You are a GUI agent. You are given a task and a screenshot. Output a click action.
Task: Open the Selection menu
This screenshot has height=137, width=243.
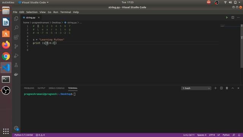coord(32,12)
